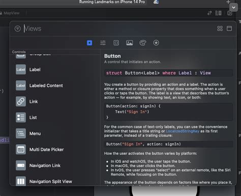Click the struct Button declaration code

tap(168, 73)
